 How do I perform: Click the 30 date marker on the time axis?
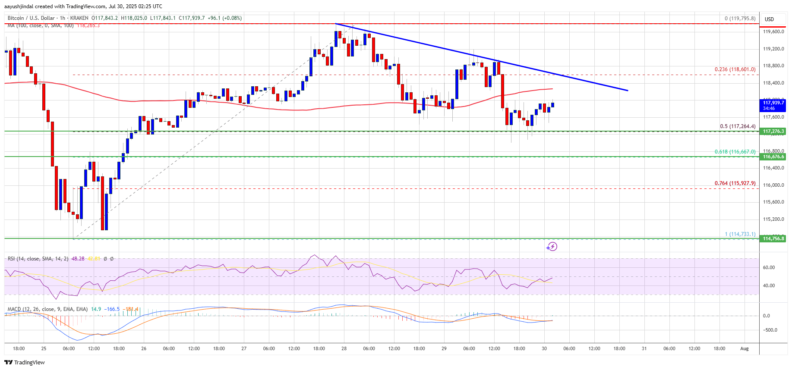(x=544, y=348)
